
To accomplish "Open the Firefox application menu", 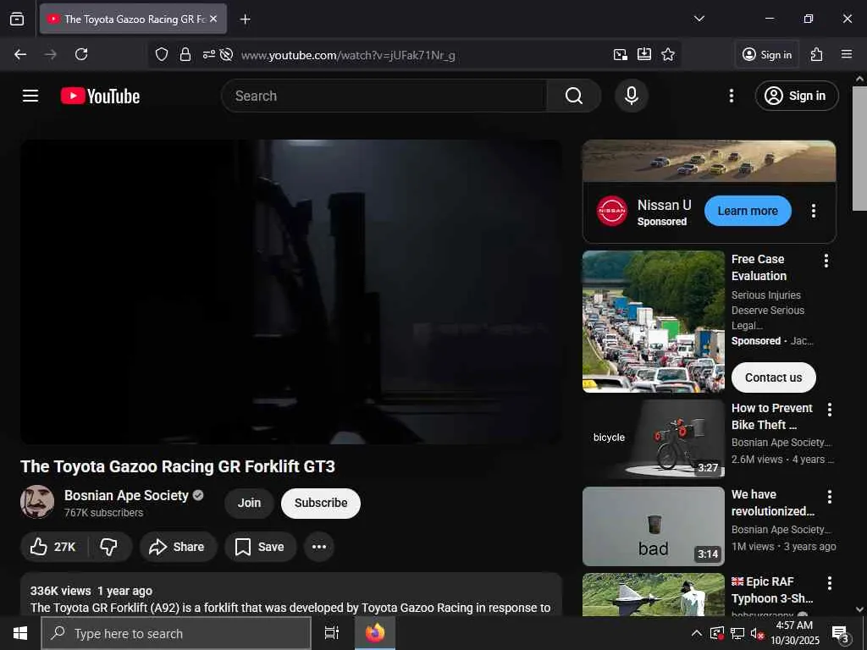I will (846, 54).
